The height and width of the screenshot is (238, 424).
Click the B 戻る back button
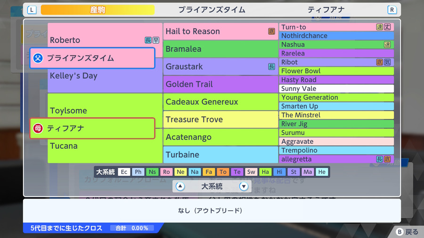(407, 232)
